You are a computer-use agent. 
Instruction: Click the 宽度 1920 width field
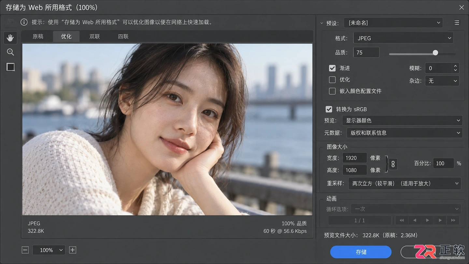coord(355,158)
